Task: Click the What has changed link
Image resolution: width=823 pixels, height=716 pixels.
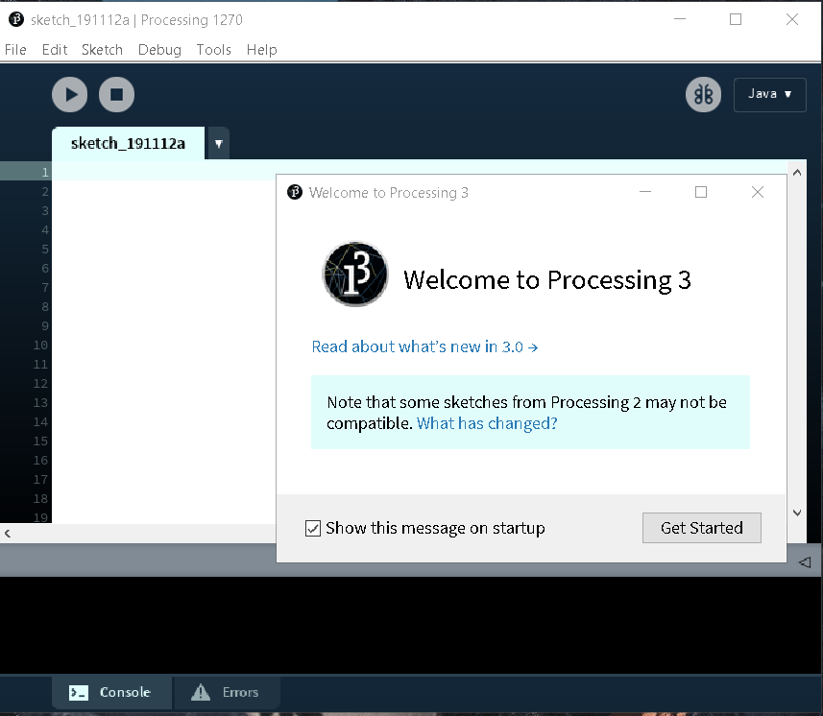Action: (486, 422)
